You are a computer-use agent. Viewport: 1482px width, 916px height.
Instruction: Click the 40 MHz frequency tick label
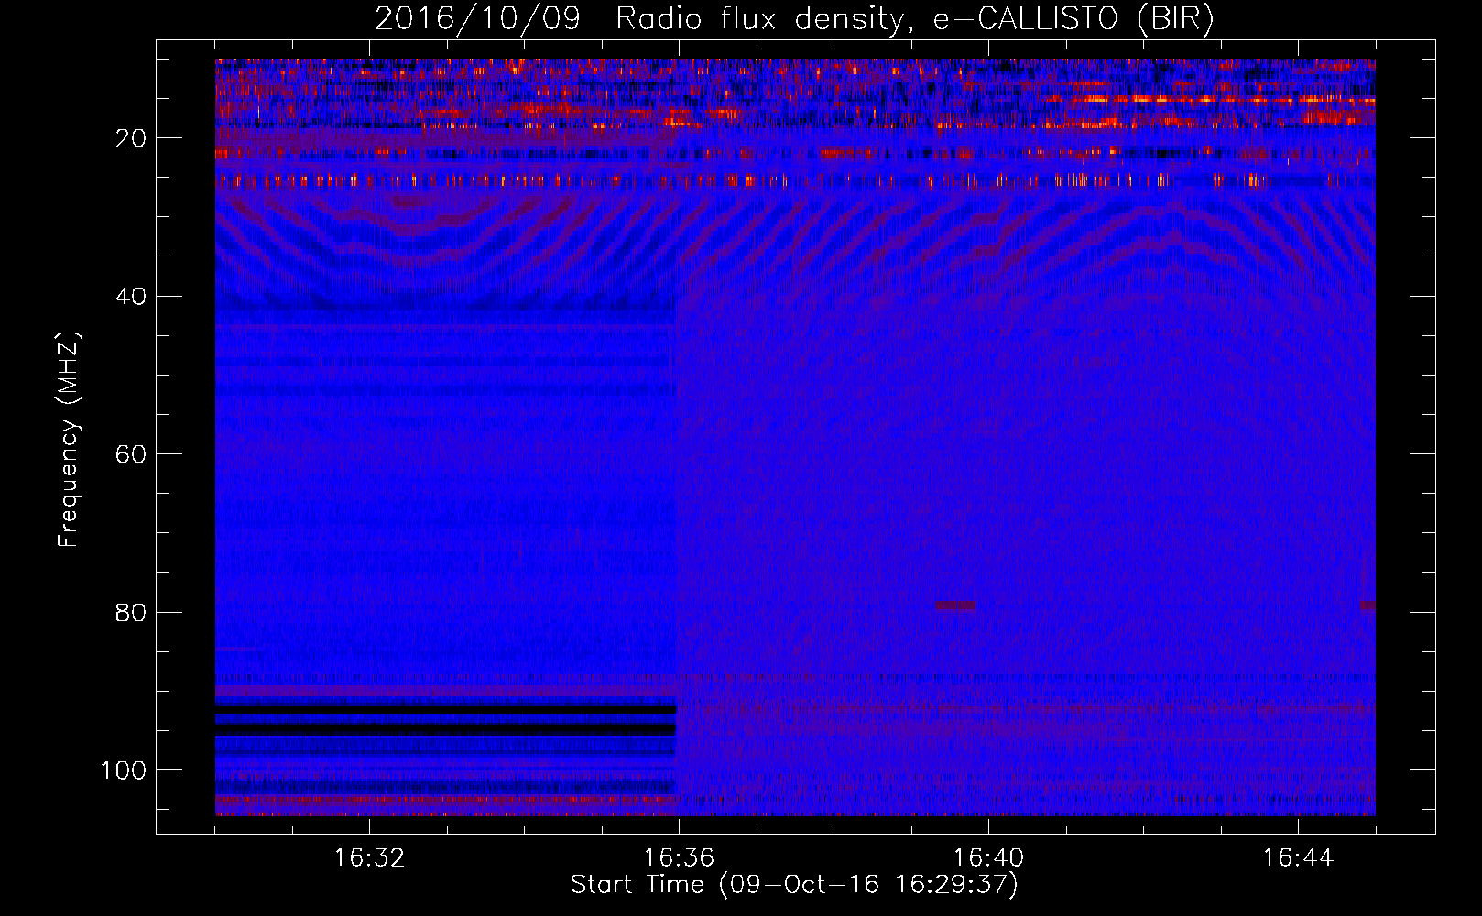point(131,297)
